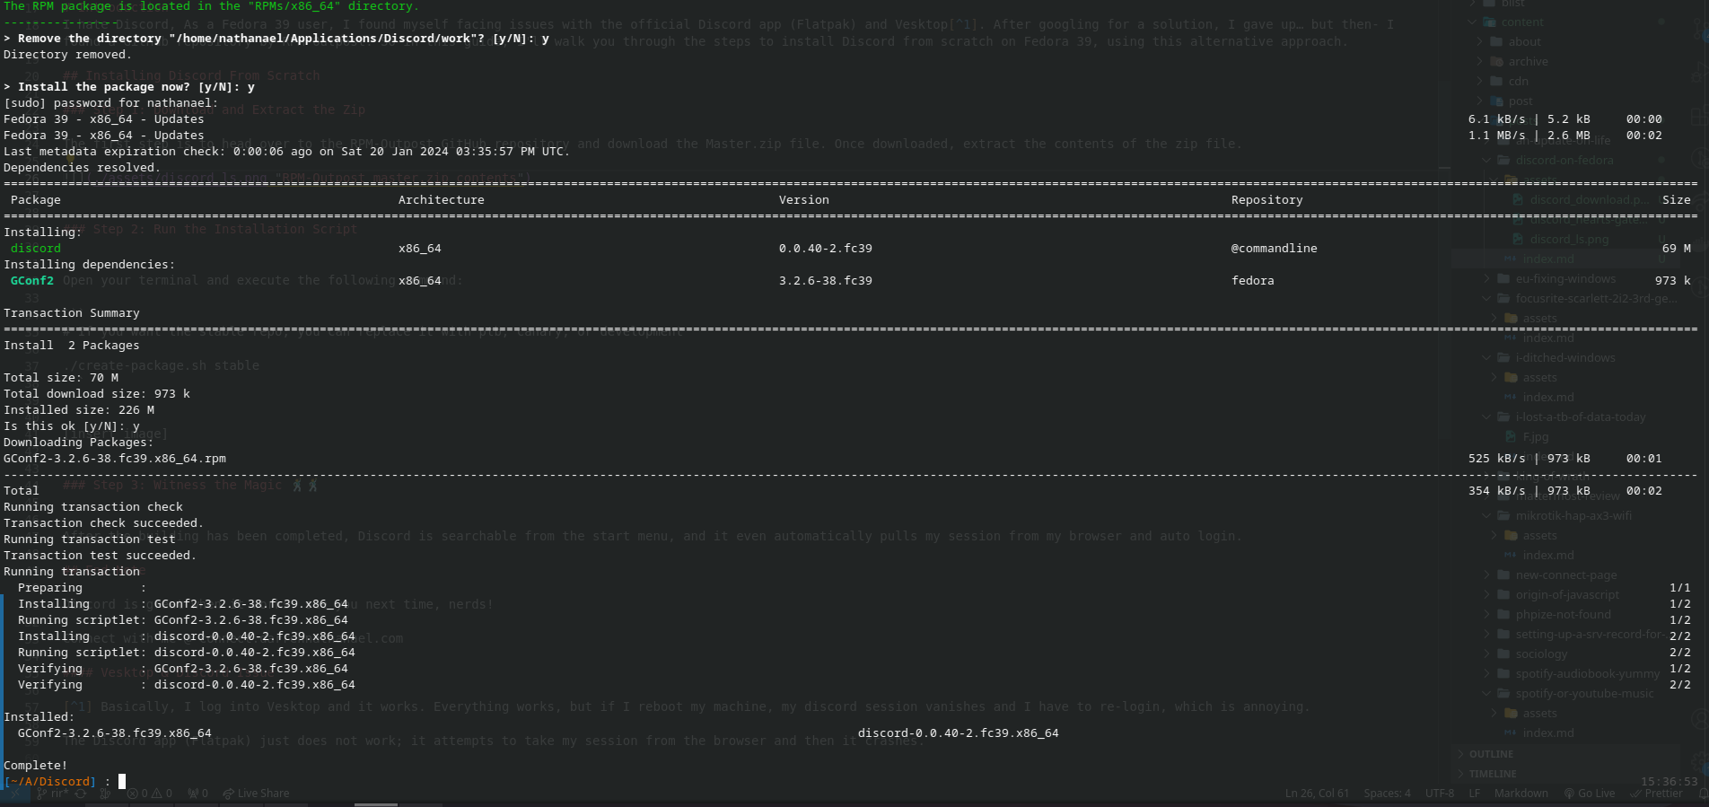Click the Ln 26, Col 61 position indicator
Image resolution: width=1709 pixels, height=807 pixels.
1317,794
